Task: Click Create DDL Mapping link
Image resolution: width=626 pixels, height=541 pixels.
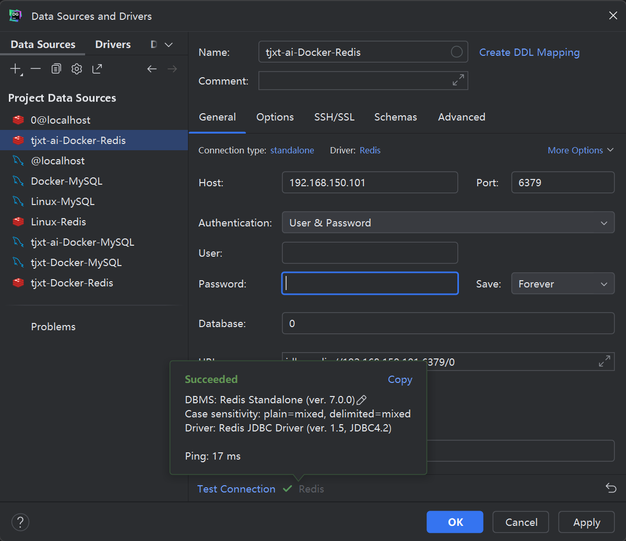Action: click(529, 52)
